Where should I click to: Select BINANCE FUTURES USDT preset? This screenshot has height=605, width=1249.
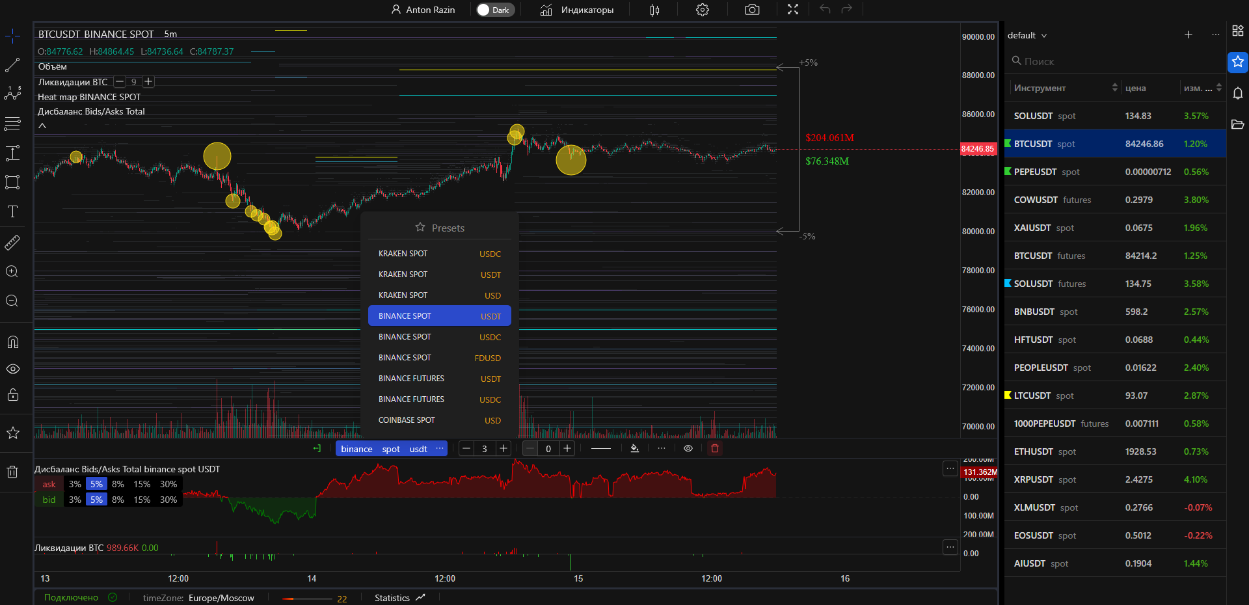pos(440,379)
